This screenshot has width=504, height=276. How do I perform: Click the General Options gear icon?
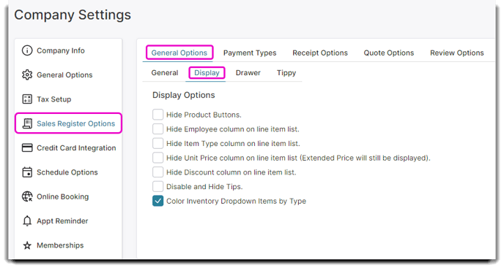pyautogui.click(x=27, y=74)
